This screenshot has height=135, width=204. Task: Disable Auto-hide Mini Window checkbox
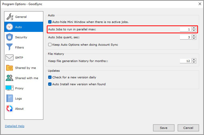click(50, 22)
